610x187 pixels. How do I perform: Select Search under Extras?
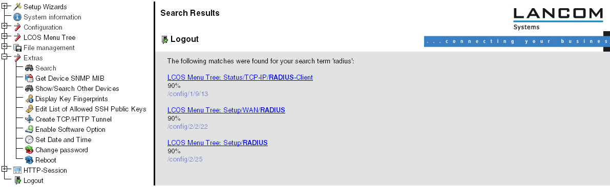click(46, 68)
